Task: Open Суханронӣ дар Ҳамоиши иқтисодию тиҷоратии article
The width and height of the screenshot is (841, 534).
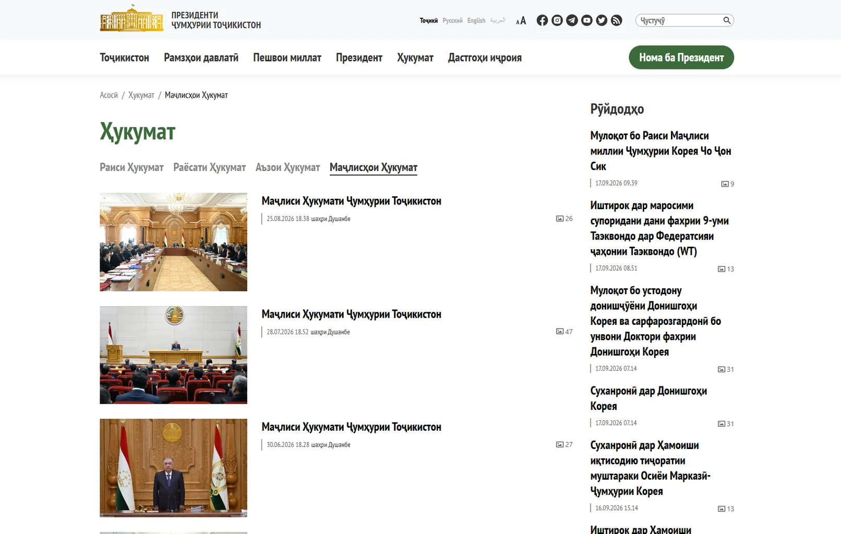Action: pos(650,468)
